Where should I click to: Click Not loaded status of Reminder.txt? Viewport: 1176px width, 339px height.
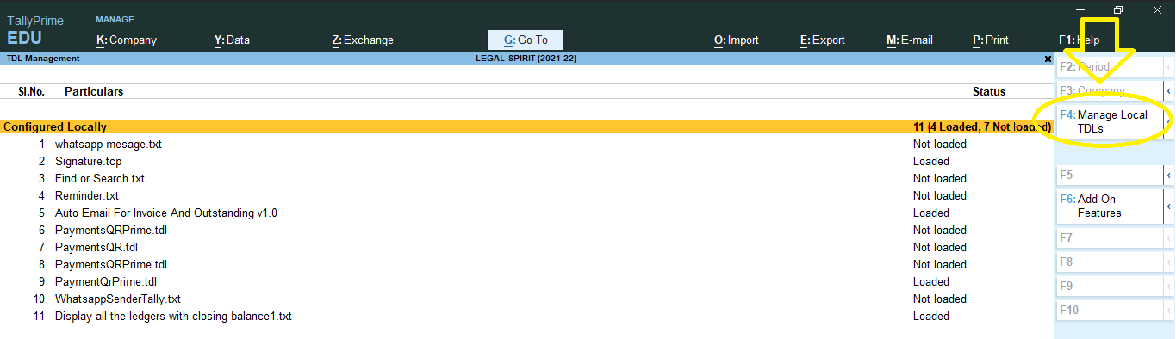(940, 195)
